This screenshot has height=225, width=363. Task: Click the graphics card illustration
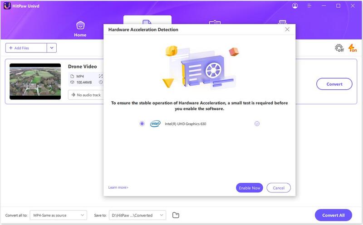pos(200,67)
